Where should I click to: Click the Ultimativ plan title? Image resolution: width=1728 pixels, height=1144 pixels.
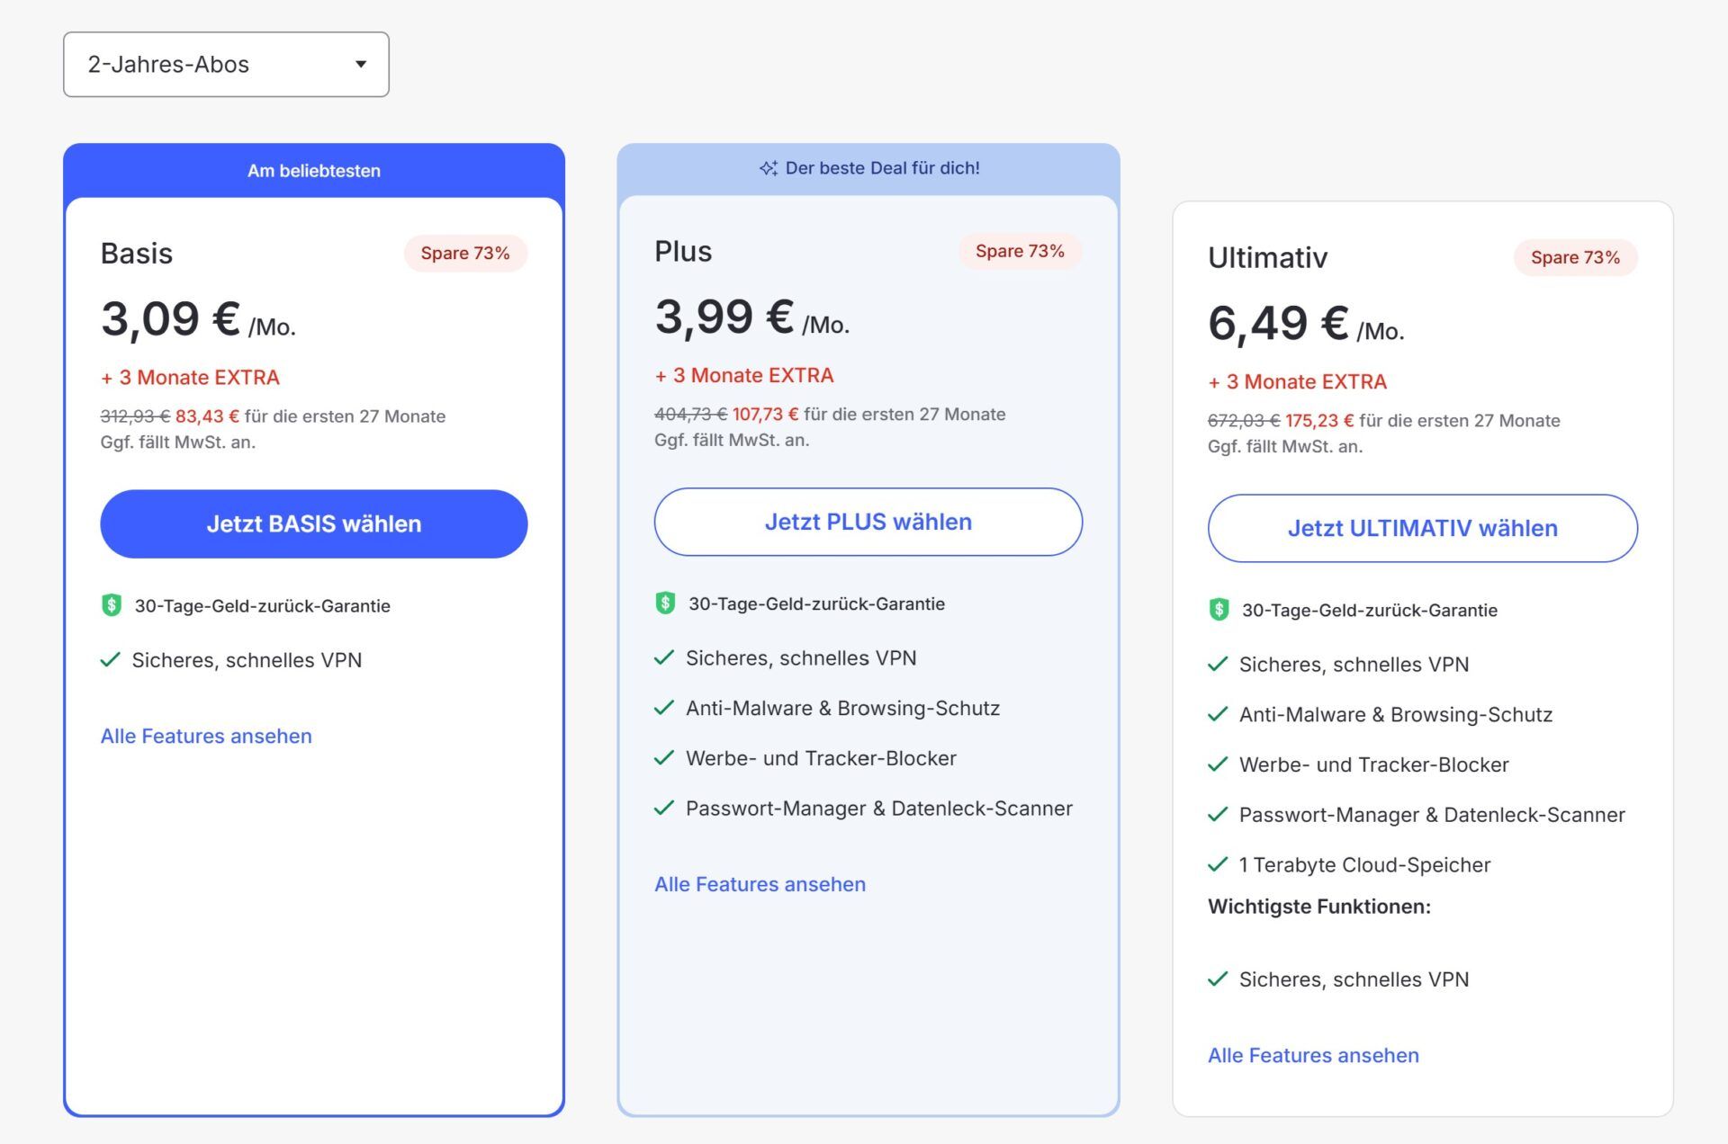click(1267, 258)
